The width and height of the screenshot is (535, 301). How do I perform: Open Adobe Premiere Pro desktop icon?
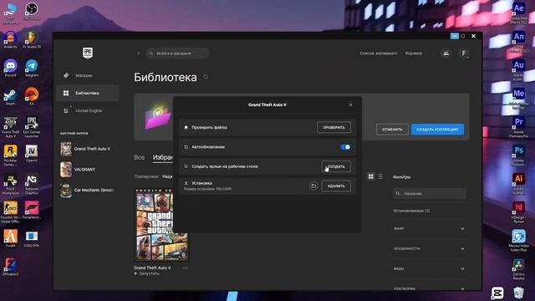pyautogui.click(x=518, y=127)
